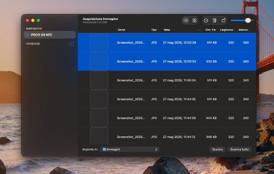Screen dimensions: 274x174
Task: Select thumbnail of the 11:44:35 screenshot
Action: coord(99,99)
